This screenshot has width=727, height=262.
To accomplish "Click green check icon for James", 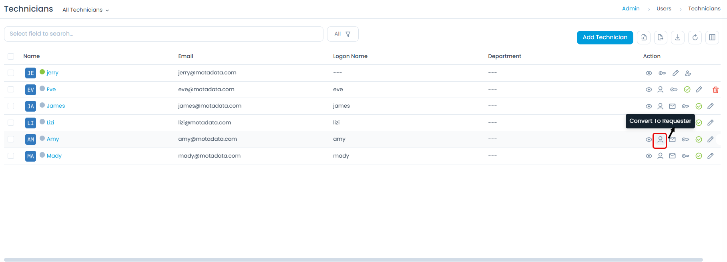I will pos(699,106).
